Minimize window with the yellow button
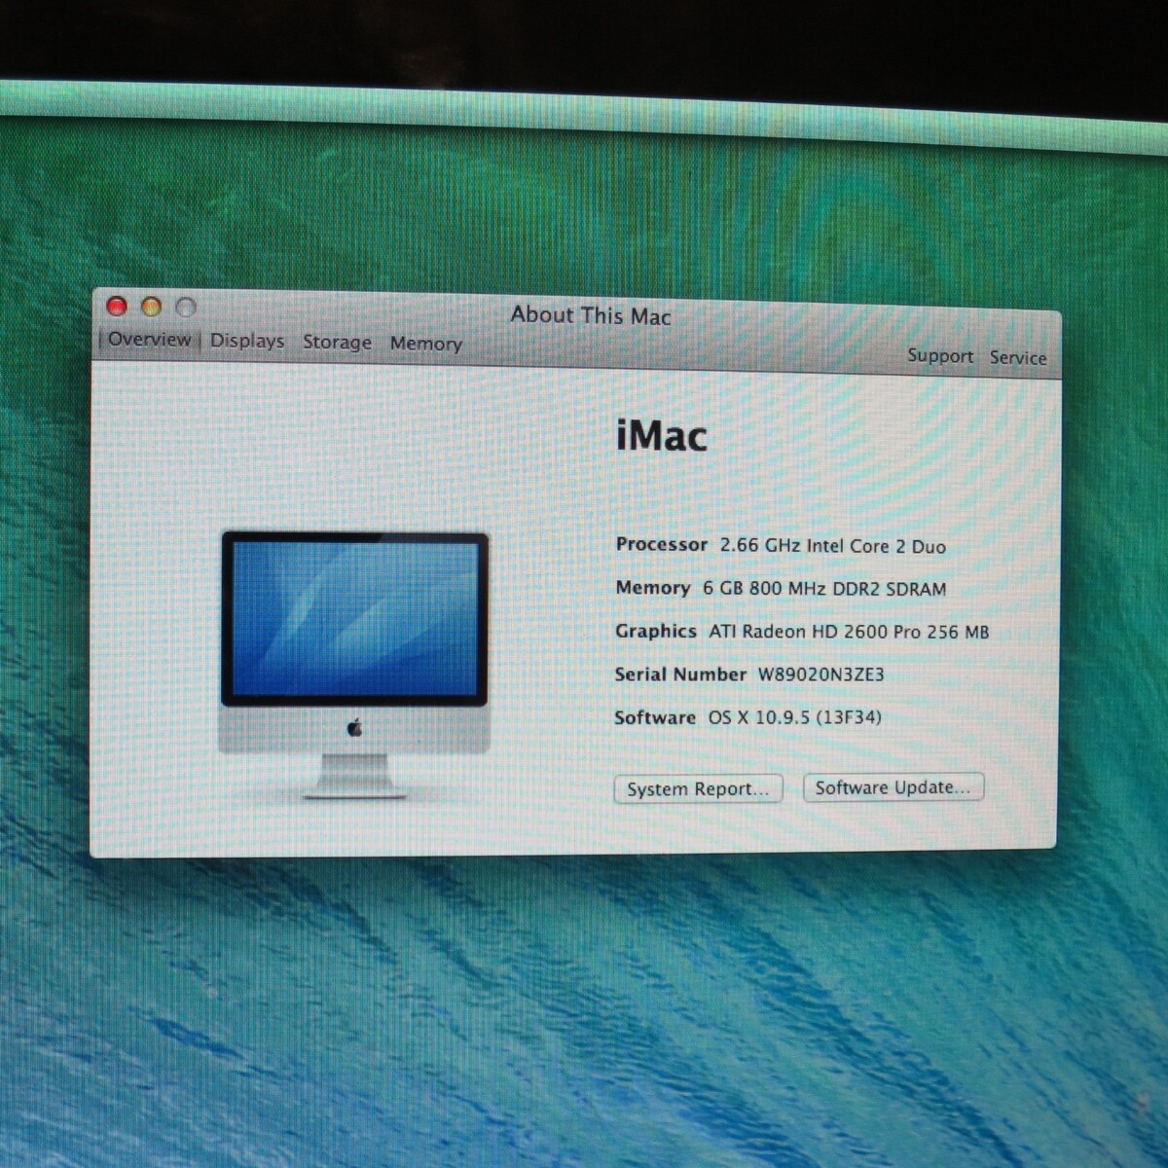Viewport: 1168px width, 1168px height. tap(151, 308)
